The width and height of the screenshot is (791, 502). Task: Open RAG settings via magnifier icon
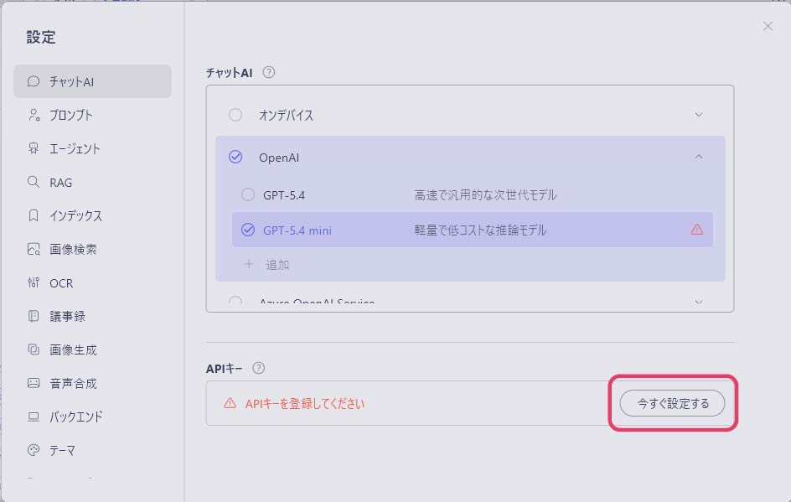tap(34, 182)
